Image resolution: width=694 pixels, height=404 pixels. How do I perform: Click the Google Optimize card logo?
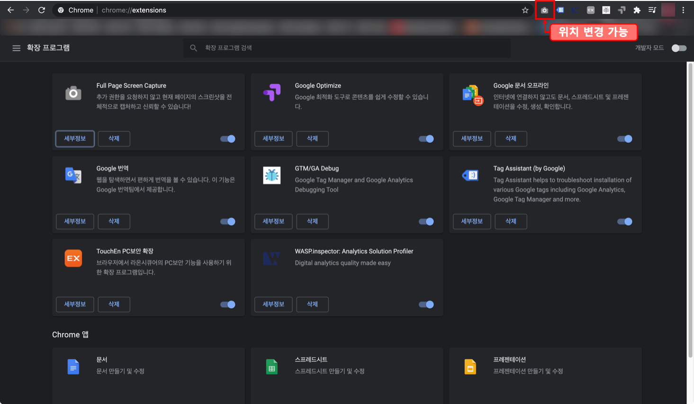click(x=272, y=92)
